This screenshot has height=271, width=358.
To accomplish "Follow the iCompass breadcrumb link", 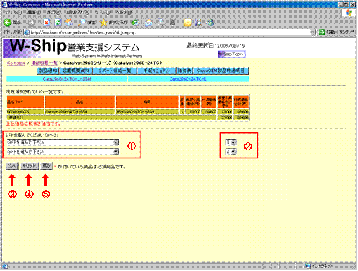I will coord(16,63).
